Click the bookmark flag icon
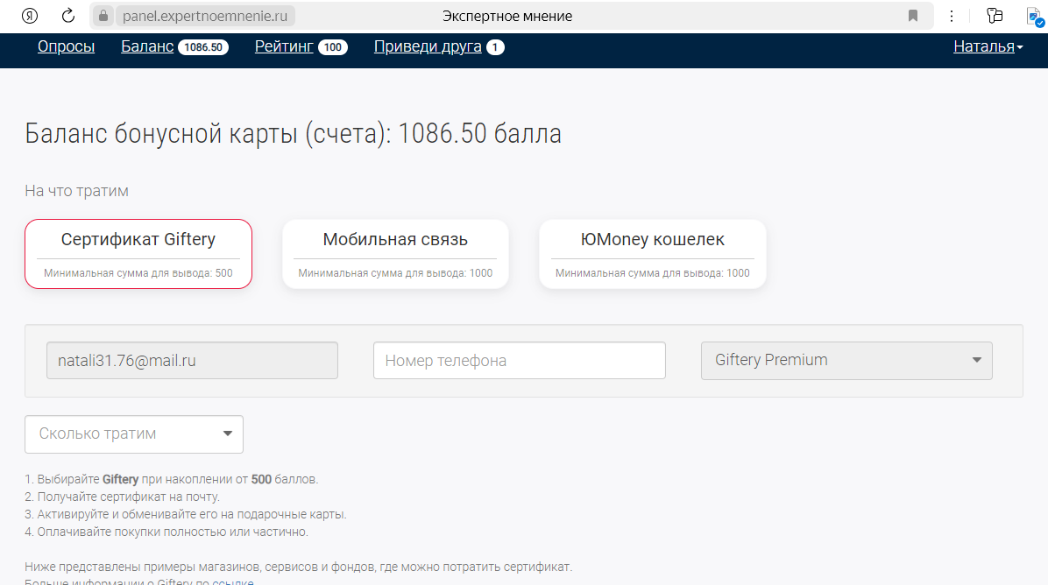The image size is (1048, 585). tap(911, 15)
